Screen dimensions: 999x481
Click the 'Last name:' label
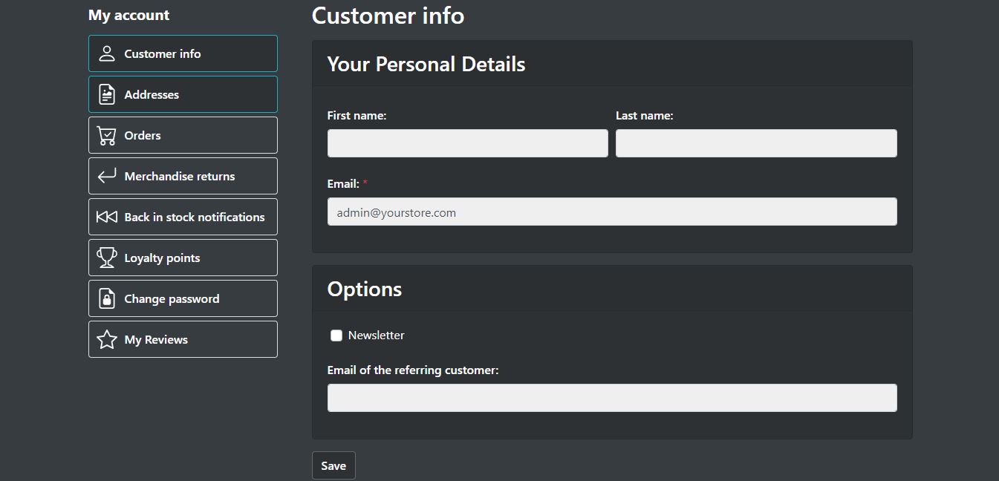[644, 116]
